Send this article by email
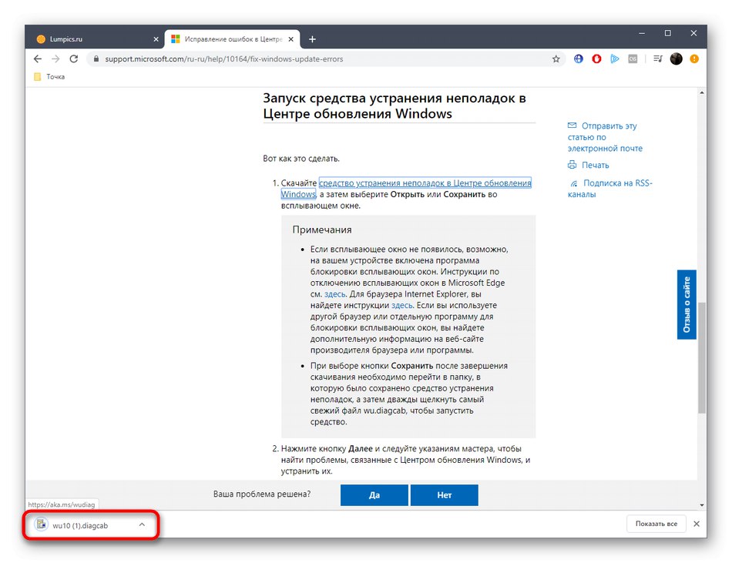This screenshot has height=563, width=732. coord(605,137)
